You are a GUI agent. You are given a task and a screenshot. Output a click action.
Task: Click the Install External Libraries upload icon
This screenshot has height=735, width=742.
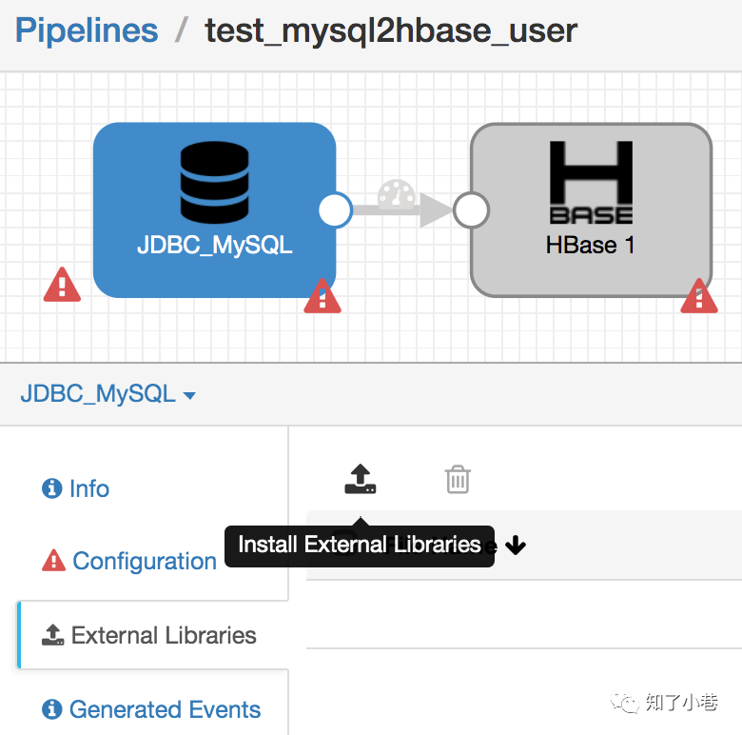click(361, 479)
